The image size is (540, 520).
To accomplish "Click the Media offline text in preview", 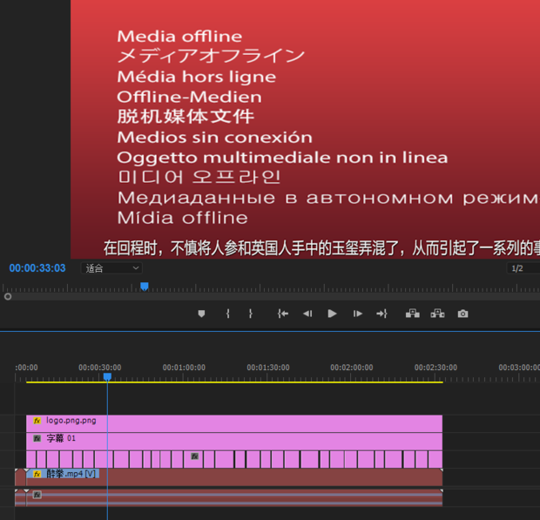I will (x=179, y=37).
